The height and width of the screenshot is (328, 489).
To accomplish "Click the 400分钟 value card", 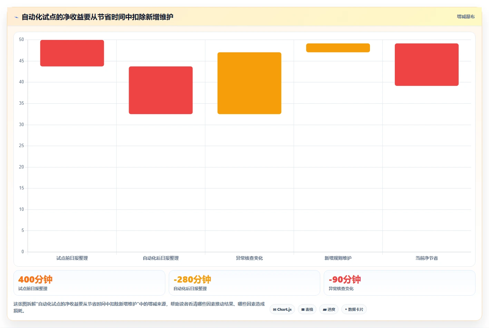I will tap(89, 283).
